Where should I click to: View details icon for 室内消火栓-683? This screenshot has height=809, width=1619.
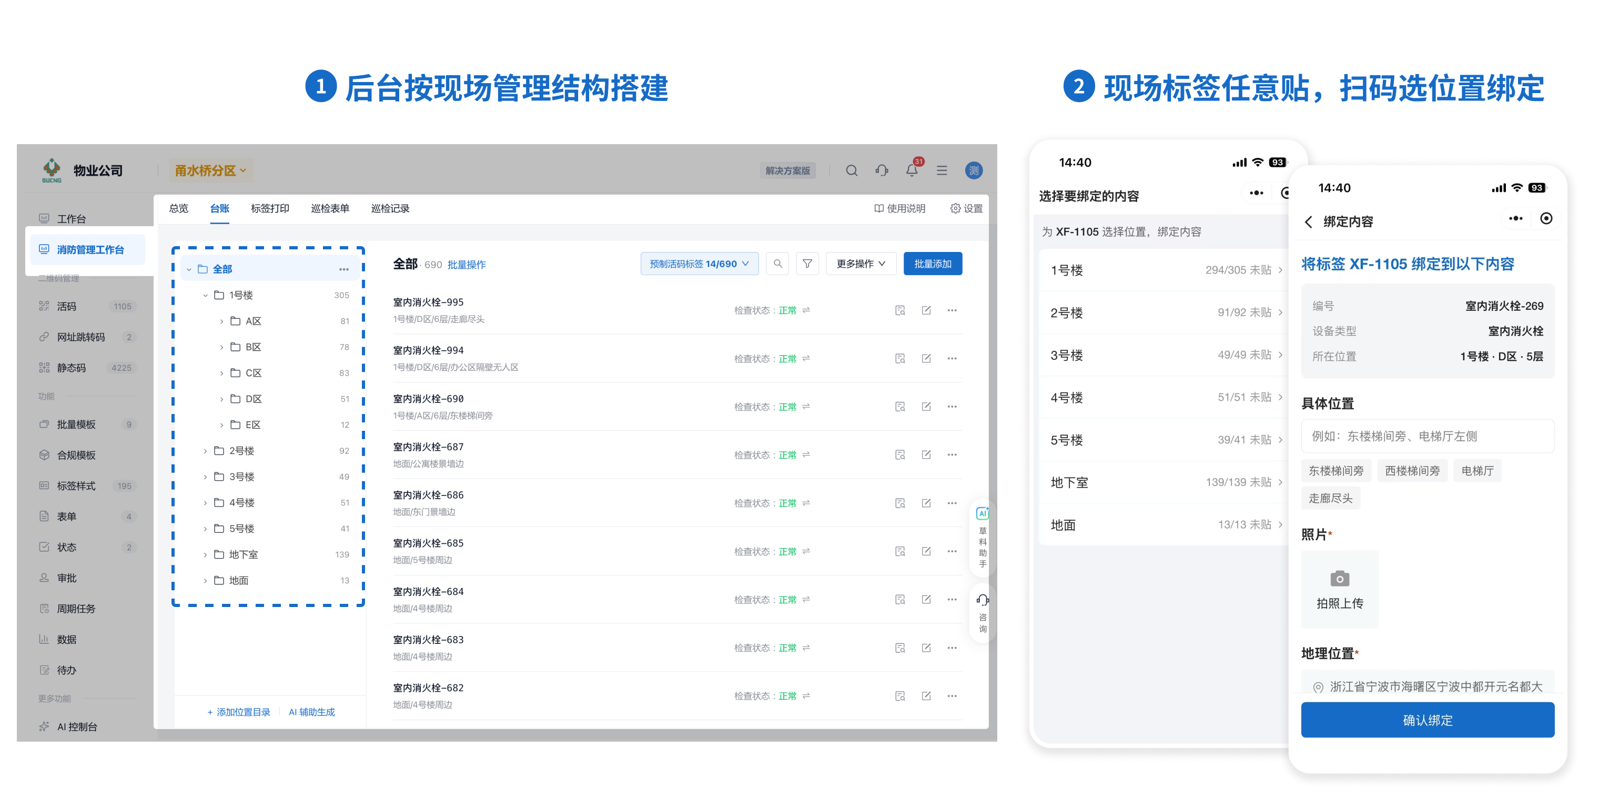tap(900, 648)
